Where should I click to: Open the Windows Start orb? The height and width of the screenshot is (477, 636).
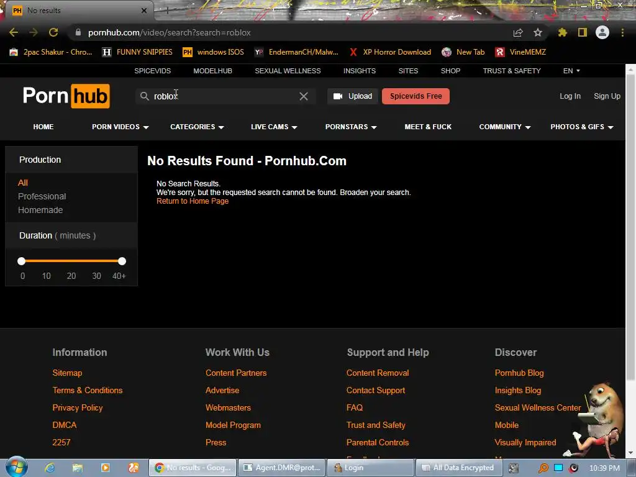click(x=17, y=467)
